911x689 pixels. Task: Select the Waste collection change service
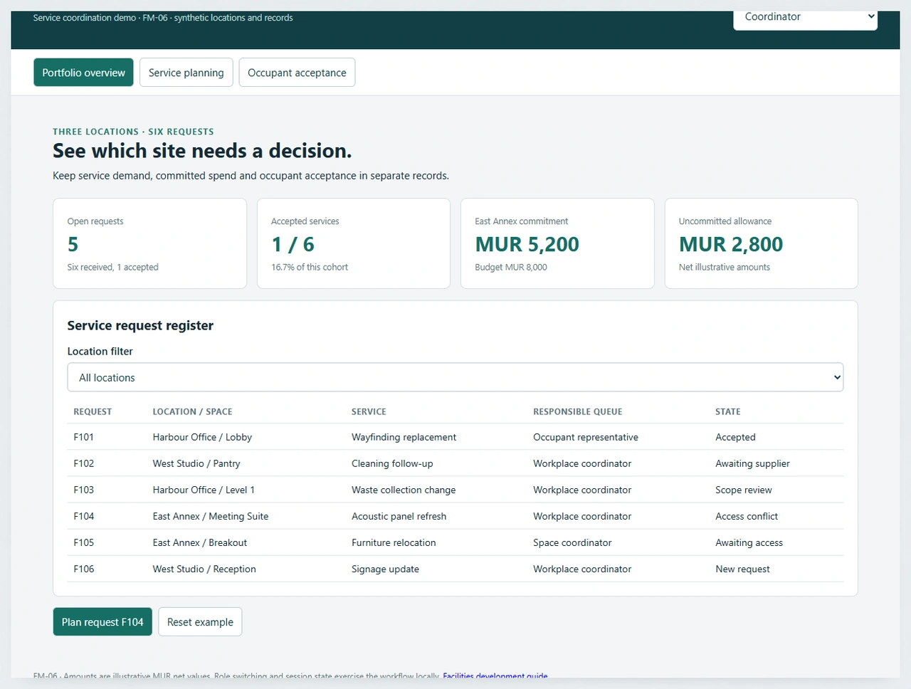(x=404, y=490)
